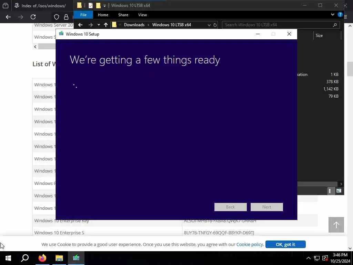Click the 79 KB size cell
The image size is (353, 265).
click(333, 96)
